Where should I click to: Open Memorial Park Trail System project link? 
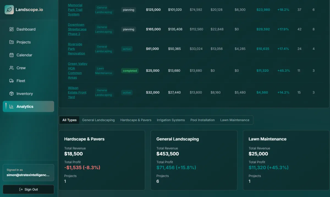point(75,10)
